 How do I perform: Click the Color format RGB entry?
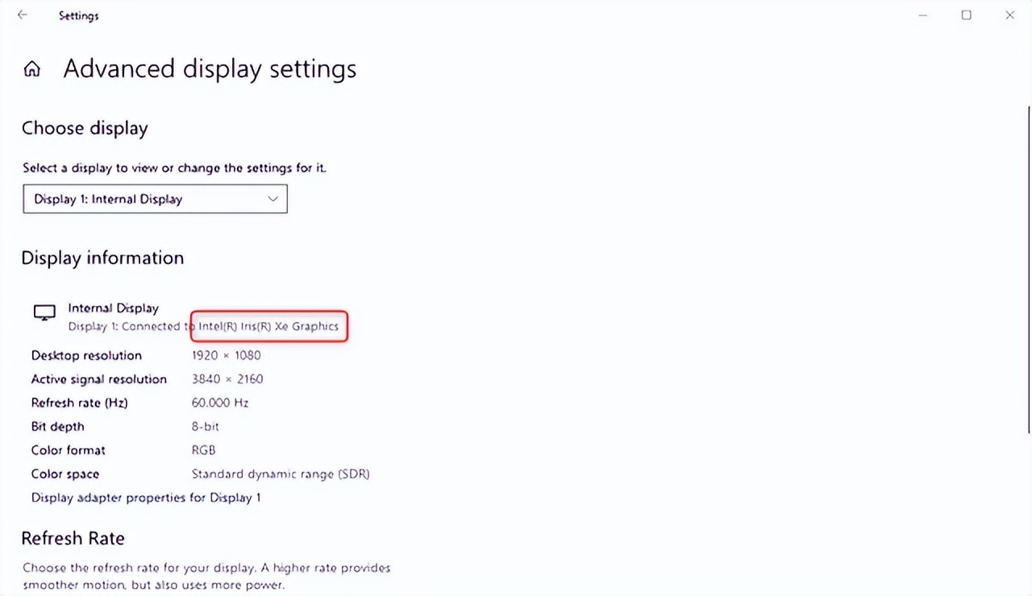[203, 450]
